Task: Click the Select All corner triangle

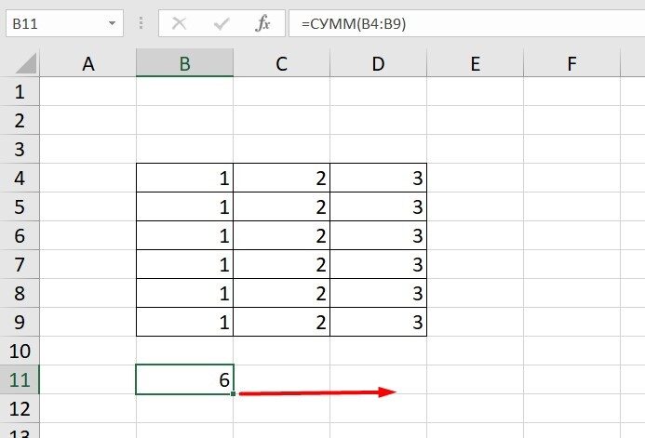Action: pyautogui.click(x=25, y=63)
